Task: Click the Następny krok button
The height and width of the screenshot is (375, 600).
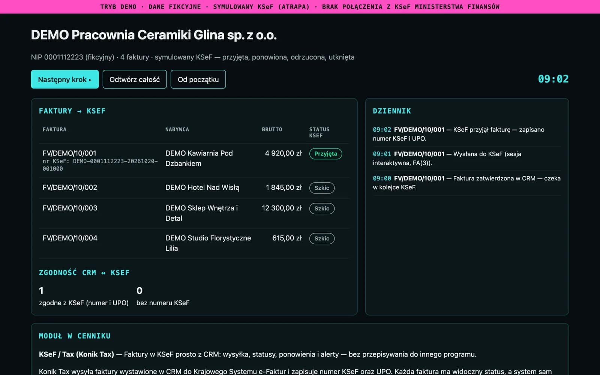Action: (65, 79)
